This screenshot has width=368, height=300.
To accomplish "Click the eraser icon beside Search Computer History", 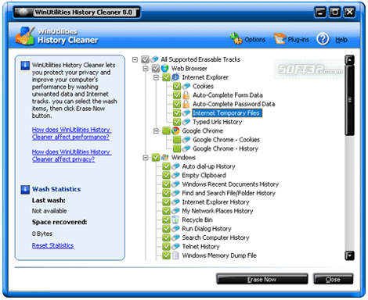I will tap(175, 237).
